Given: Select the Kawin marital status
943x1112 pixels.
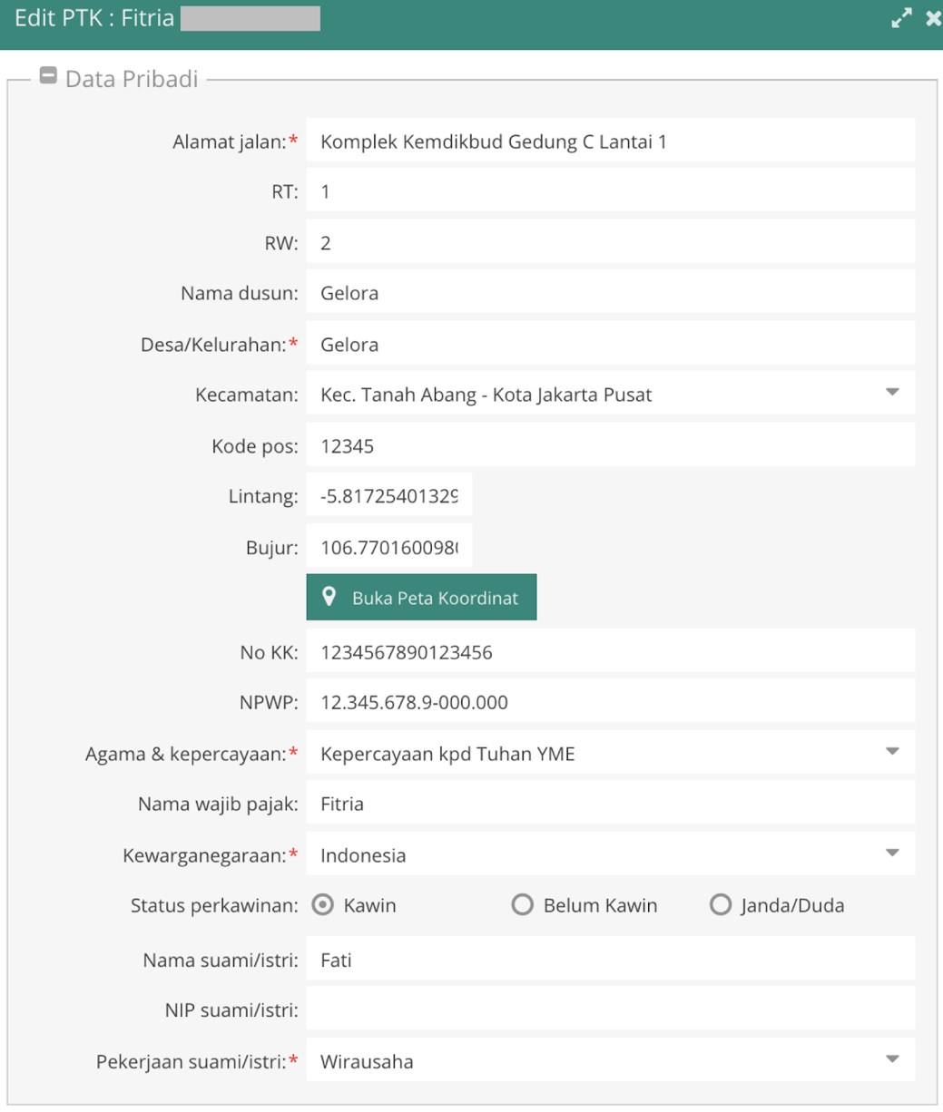Looking at the screenshot, I should coord(322,905).
